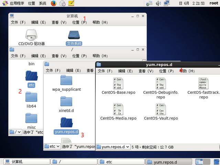Viewport: 220px width, 165px height.
Task: Click the workspace switcher in bottom panel
Action: pyautogui.click(x=203, y=162)
